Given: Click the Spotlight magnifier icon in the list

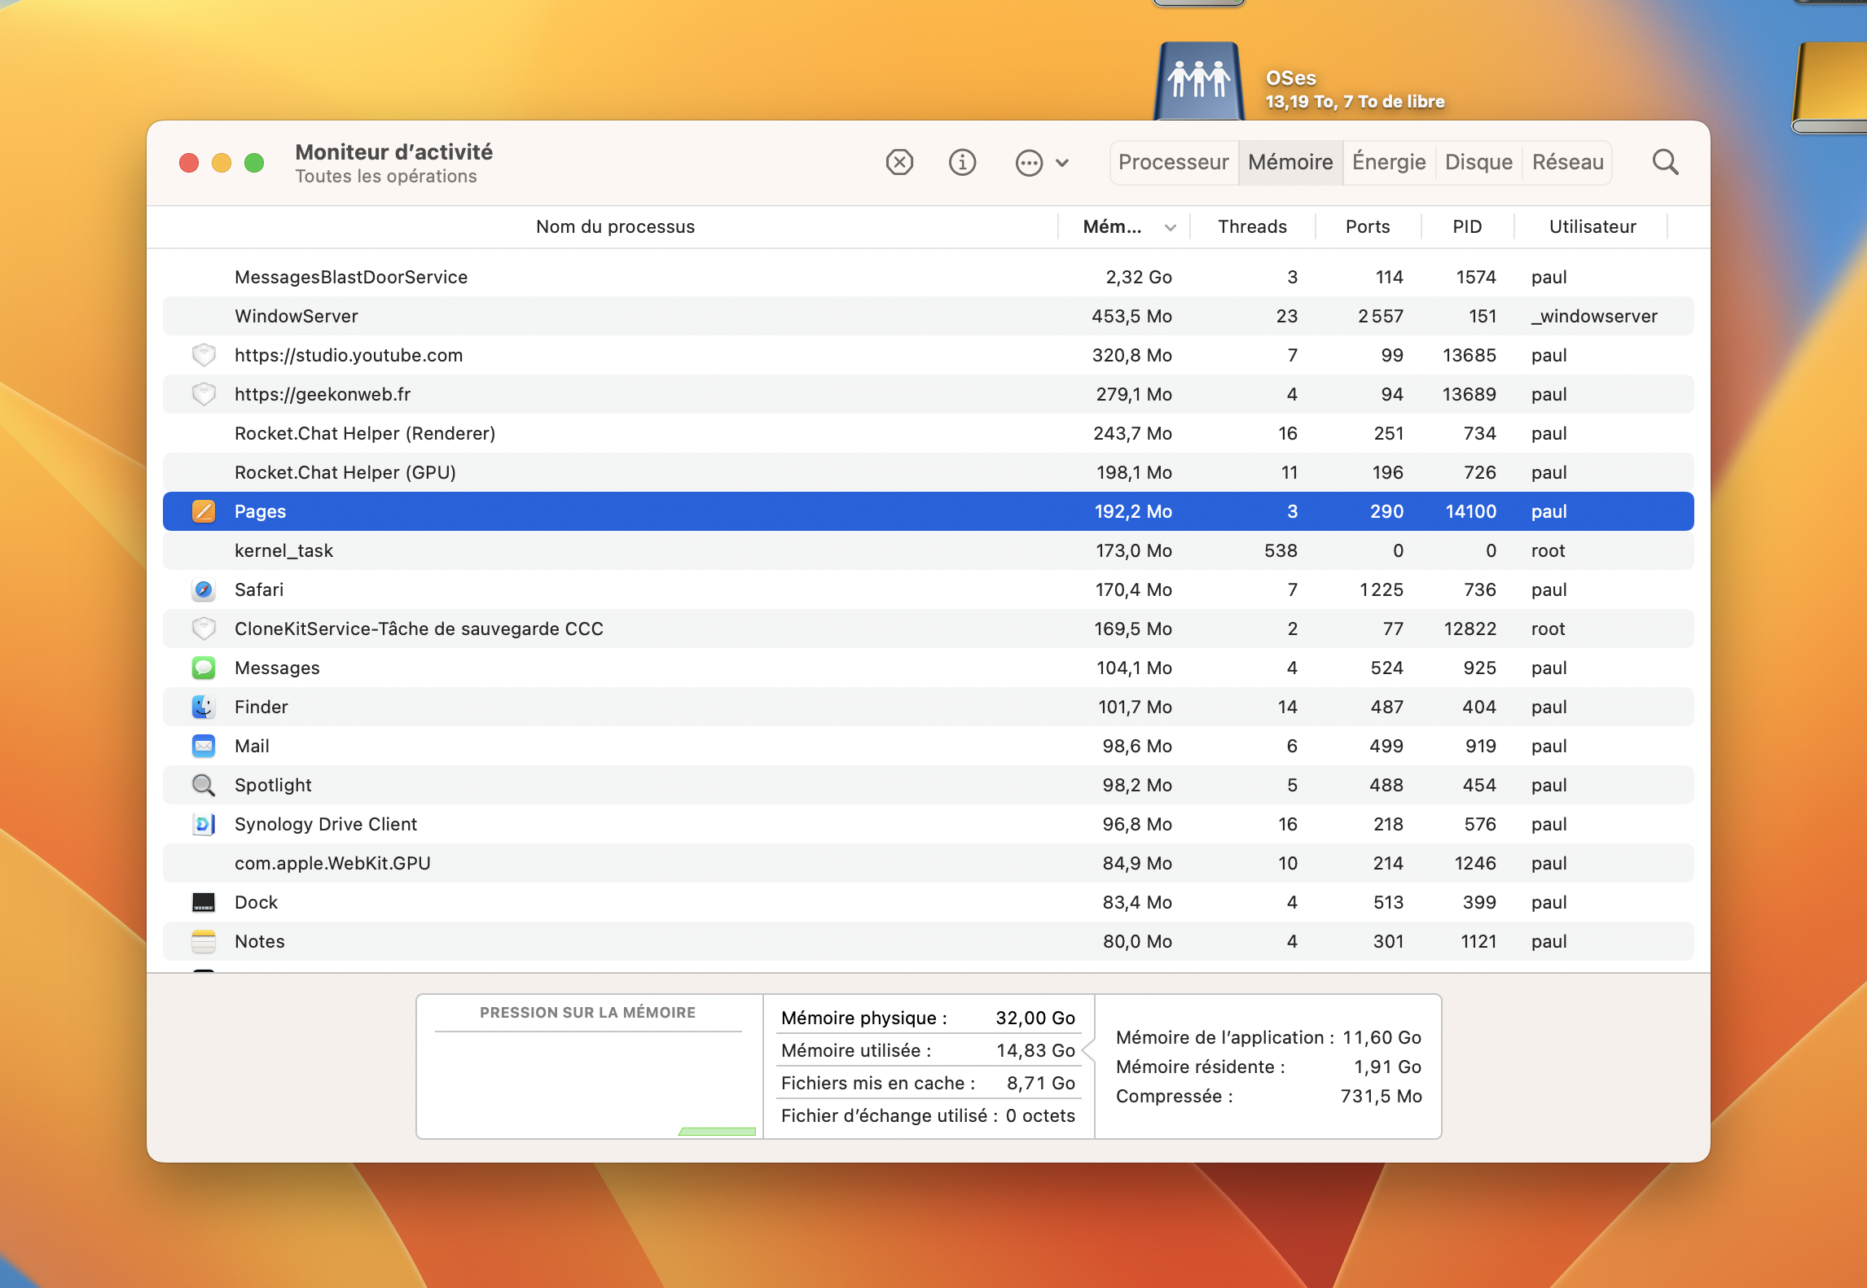Looking at the screenshot, I should 204,785.
